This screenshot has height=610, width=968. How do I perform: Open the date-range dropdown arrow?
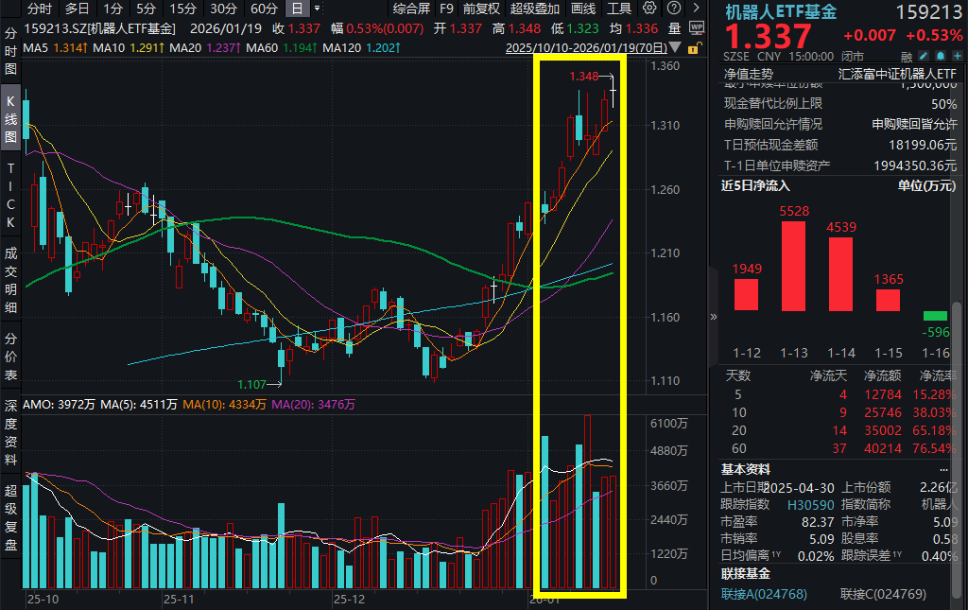[675, 45]
